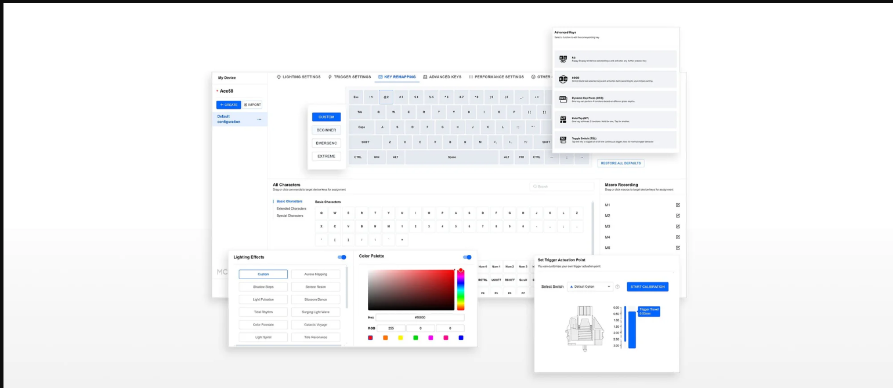
Task: Open the three-dot menu for Default configuration
Action: click(x=259, y=119)
